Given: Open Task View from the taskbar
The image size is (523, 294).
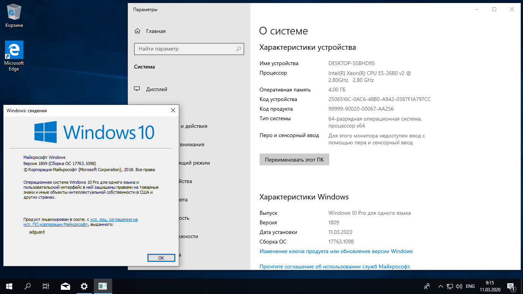Looking at the screenshot, I should (x=46, y=286).
